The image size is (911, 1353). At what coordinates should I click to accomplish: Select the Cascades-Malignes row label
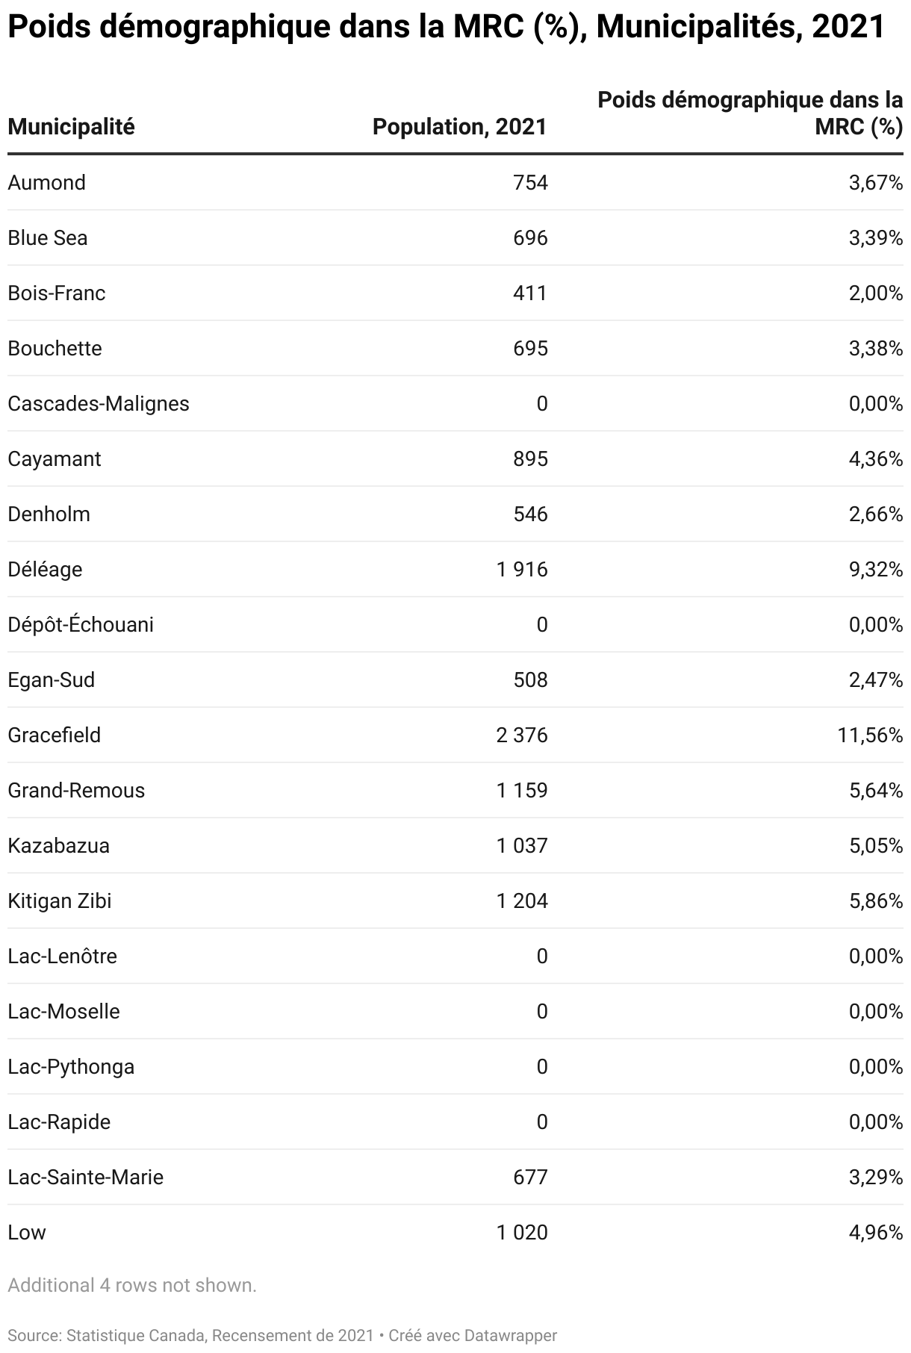pyautogui.click(x=99, y=404)
